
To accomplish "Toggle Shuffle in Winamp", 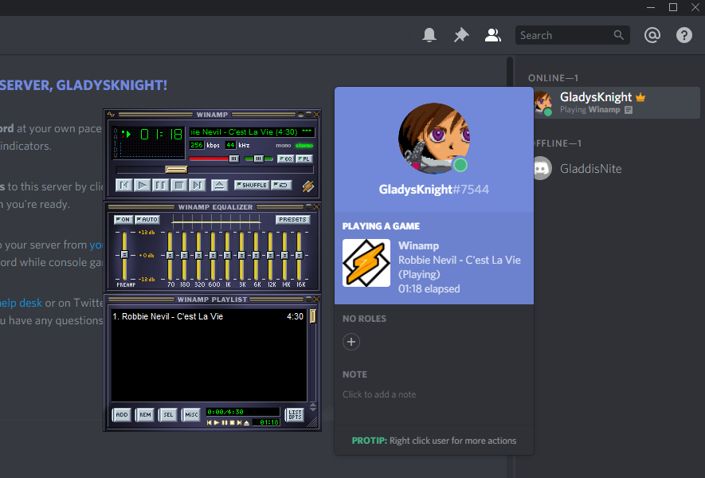I will pos(252,185).
